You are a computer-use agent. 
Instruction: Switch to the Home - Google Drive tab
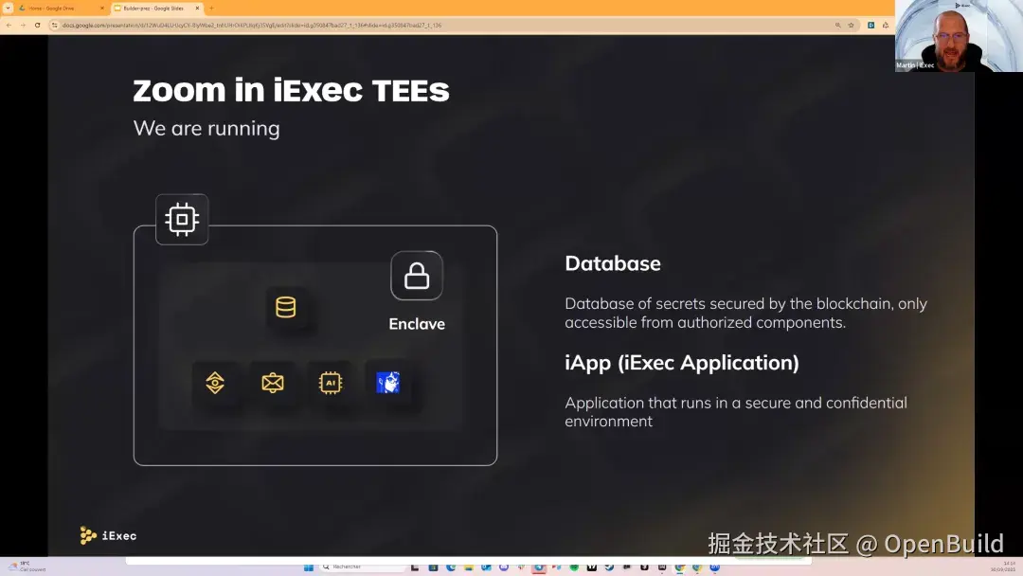pos(58,9)
